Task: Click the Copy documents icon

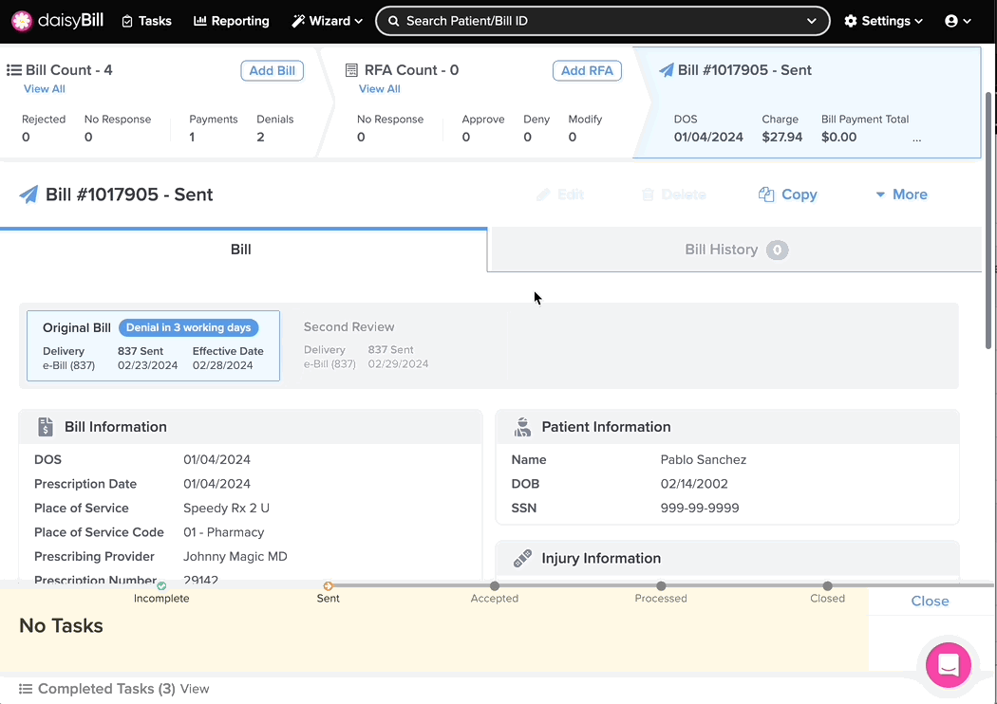Action: click(x=766, y=195)
